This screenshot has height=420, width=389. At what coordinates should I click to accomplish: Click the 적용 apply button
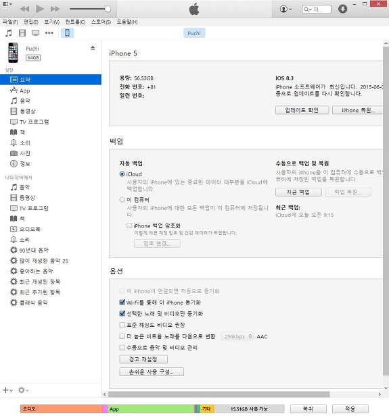(x=350, y=409)
